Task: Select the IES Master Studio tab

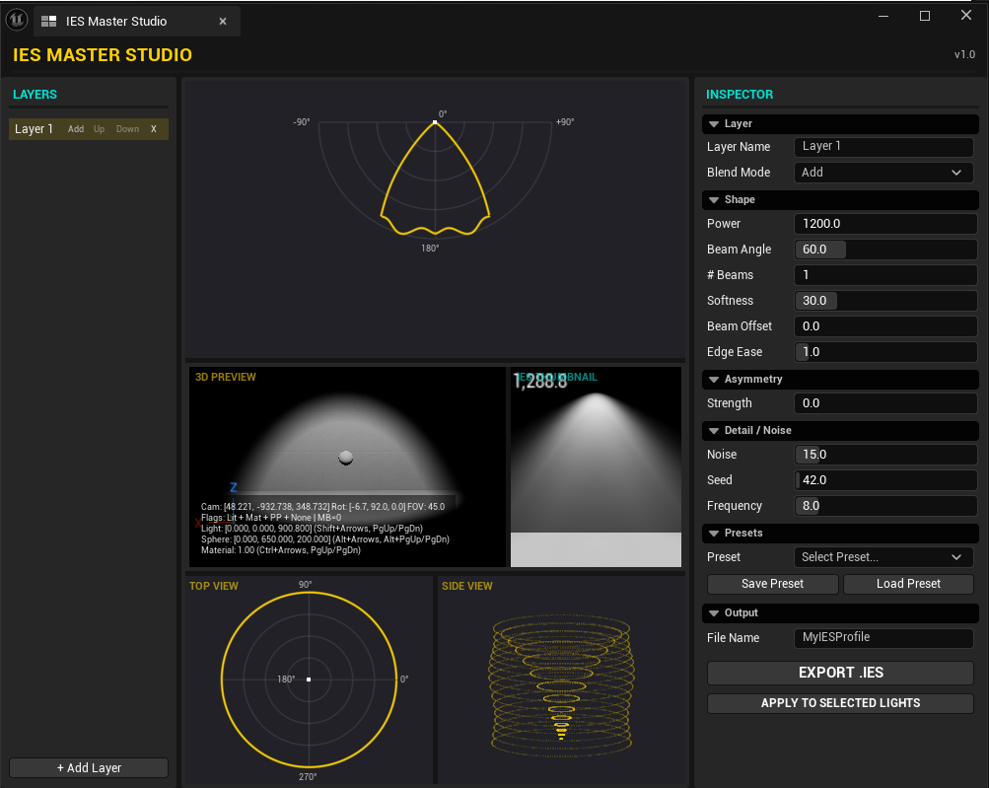Action: tap(137, 22)
